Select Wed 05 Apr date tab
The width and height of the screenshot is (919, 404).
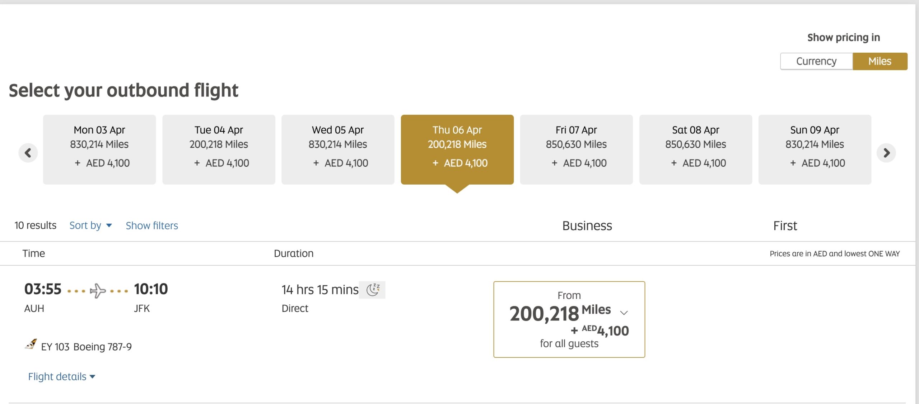click(338, 149)
